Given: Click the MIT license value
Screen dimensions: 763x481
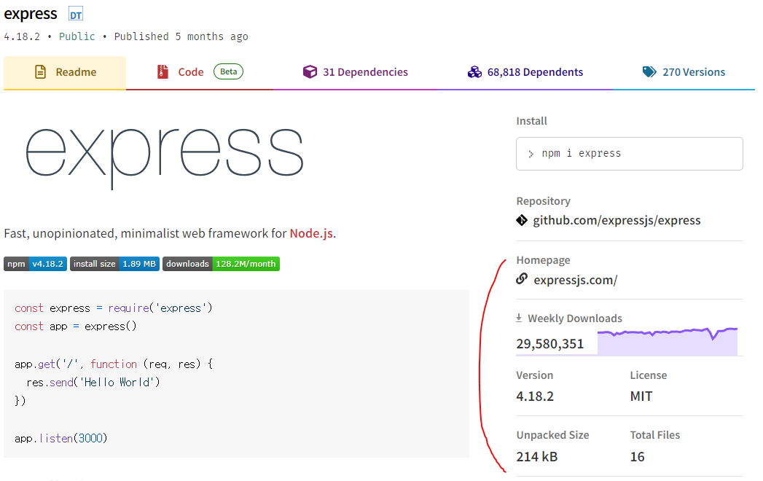Looking at the screenshot, I should (x=641, y=396).
